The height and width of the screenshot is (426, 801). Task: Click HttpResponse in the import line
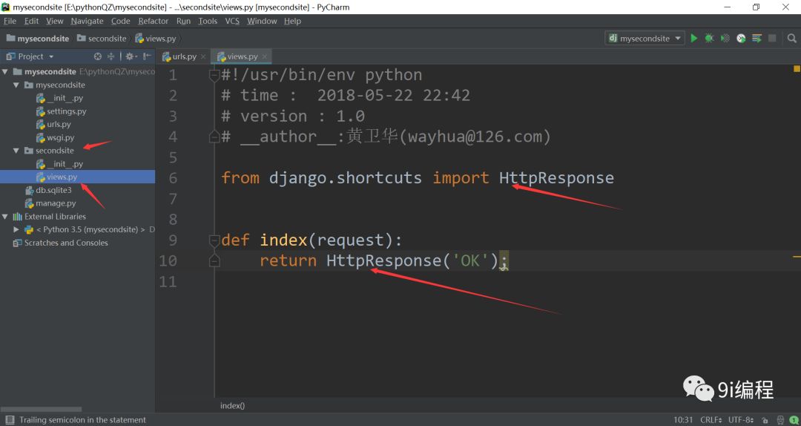[556, 178]
